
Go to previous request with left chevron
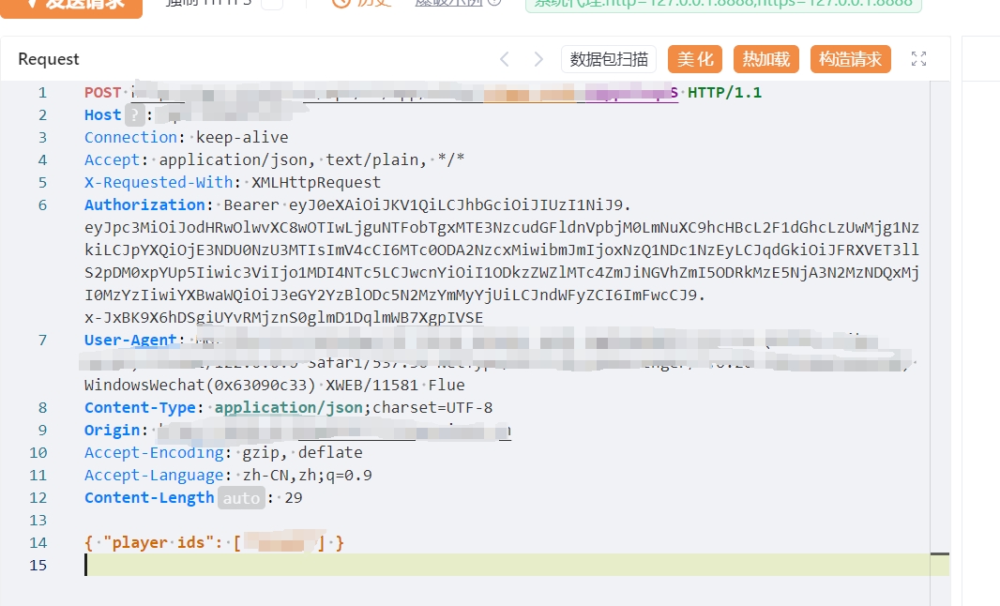click(x=505, y=59)
